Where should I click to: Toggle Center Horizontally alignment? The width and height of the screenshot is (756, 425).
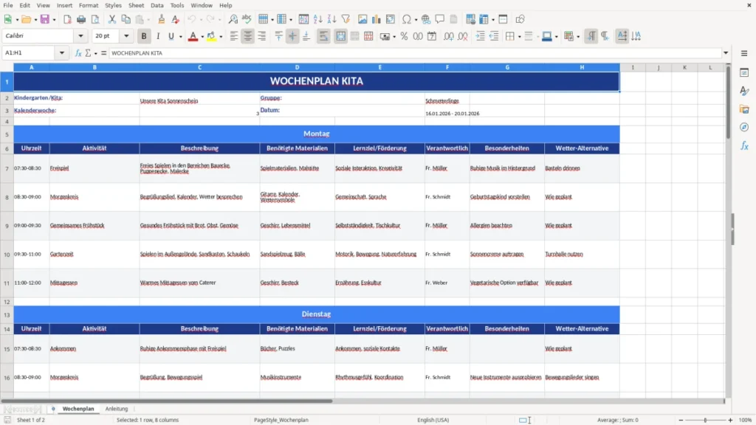pyautogui.click(x=248, y=36)
